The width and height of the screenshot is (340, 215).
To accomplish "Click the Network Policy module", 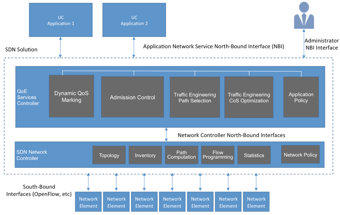I will point(300,155).
